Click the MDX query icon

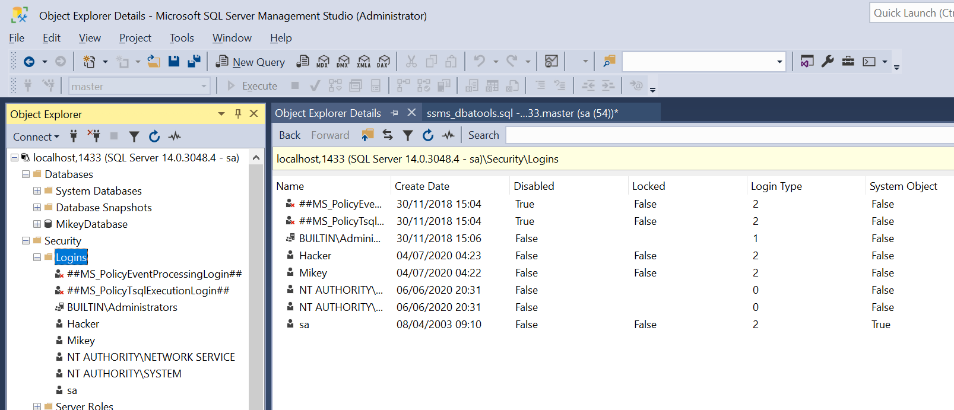323,62
